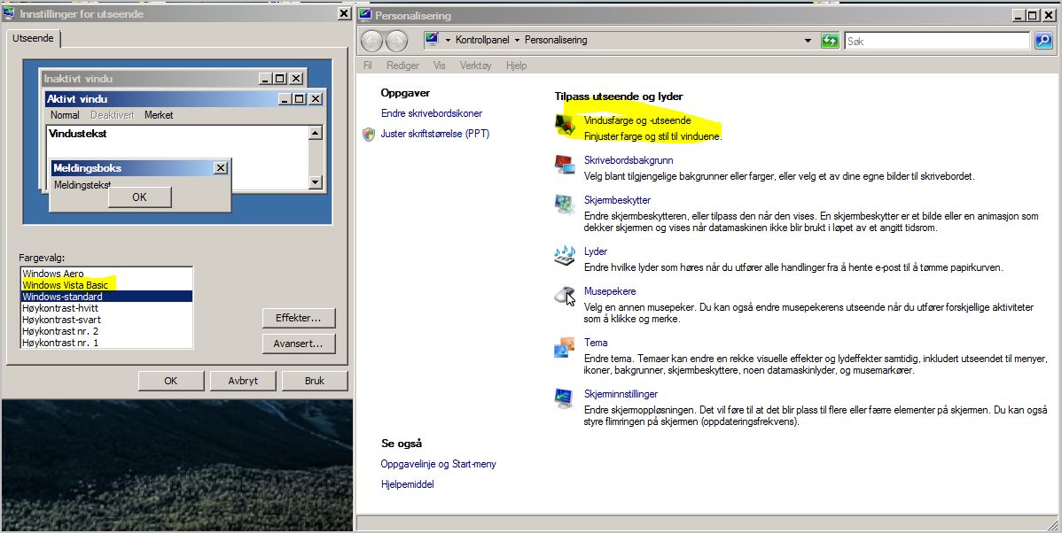
Task: Click the Oppgaver heading text
Action: pyautogui.click(x=405, y=93)
